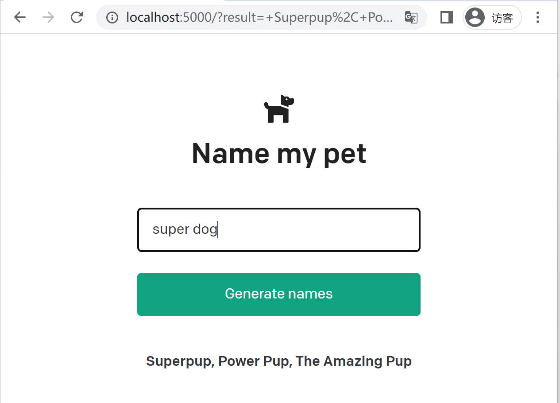Open Chrome's three-dot menu
Screen dimensions: 560x403
point(537,17)
